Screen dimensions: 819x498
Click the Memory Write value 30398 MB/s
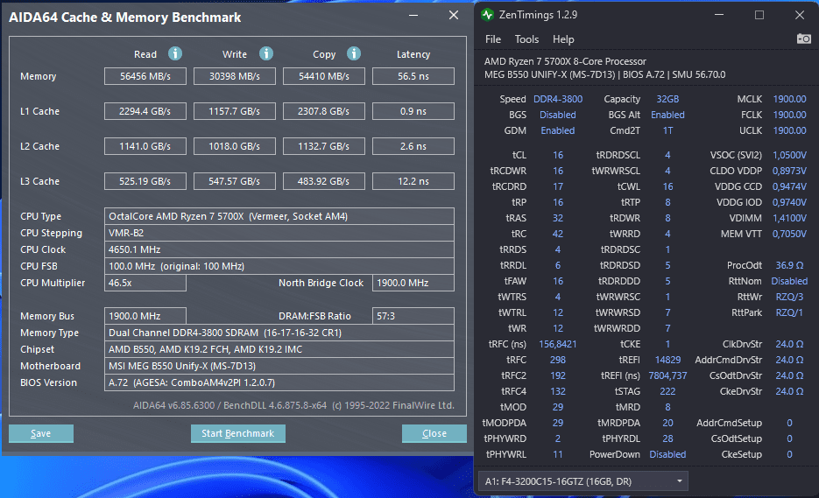[235, 76]
